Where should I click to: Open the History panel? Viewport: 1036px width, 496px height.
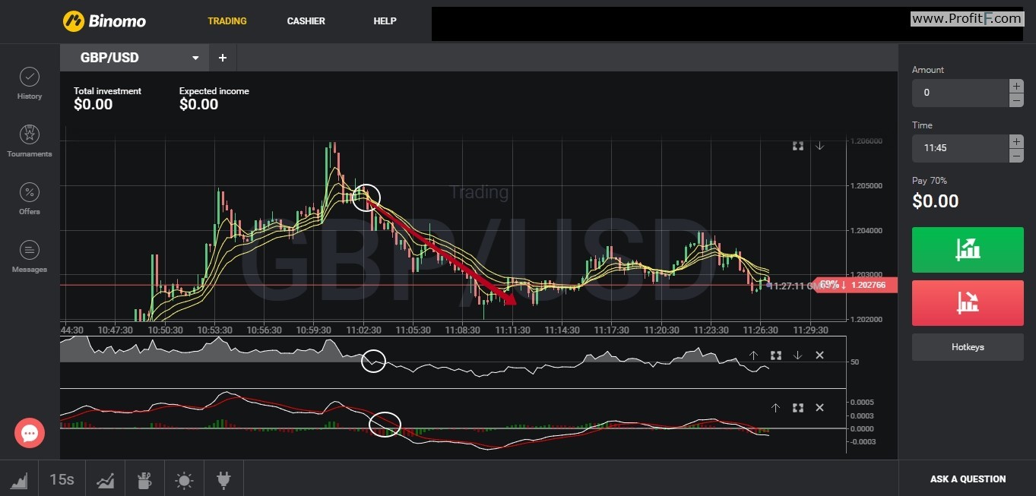pyautogui.click(x=30, y=84)
